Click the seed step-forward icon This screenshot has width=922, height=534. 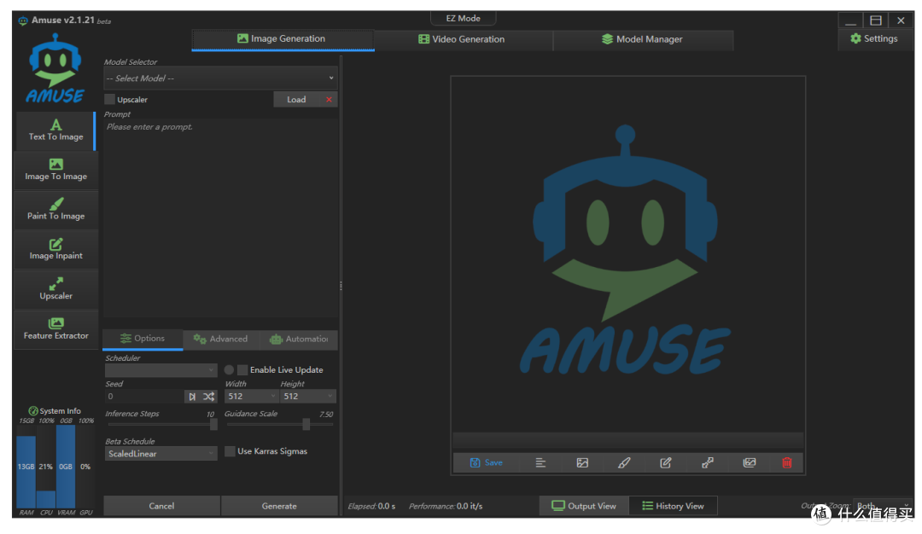click(x=192, y=397)
